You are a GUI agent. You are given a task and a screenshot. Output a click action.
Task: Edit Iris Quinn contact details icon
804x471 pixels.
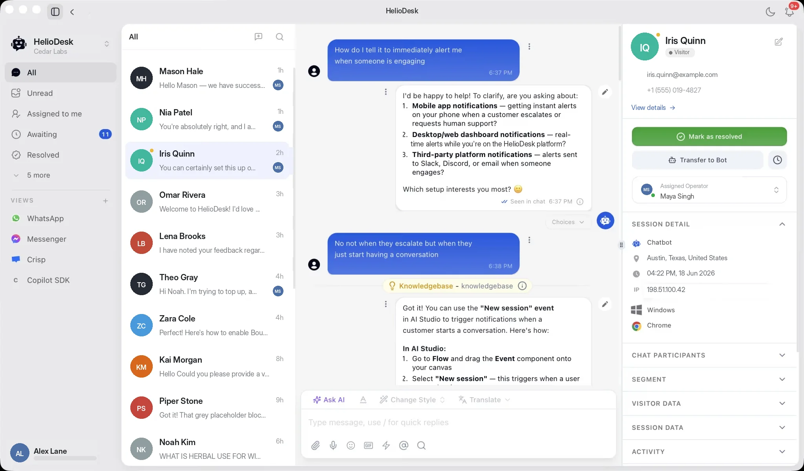coord(778,42)
